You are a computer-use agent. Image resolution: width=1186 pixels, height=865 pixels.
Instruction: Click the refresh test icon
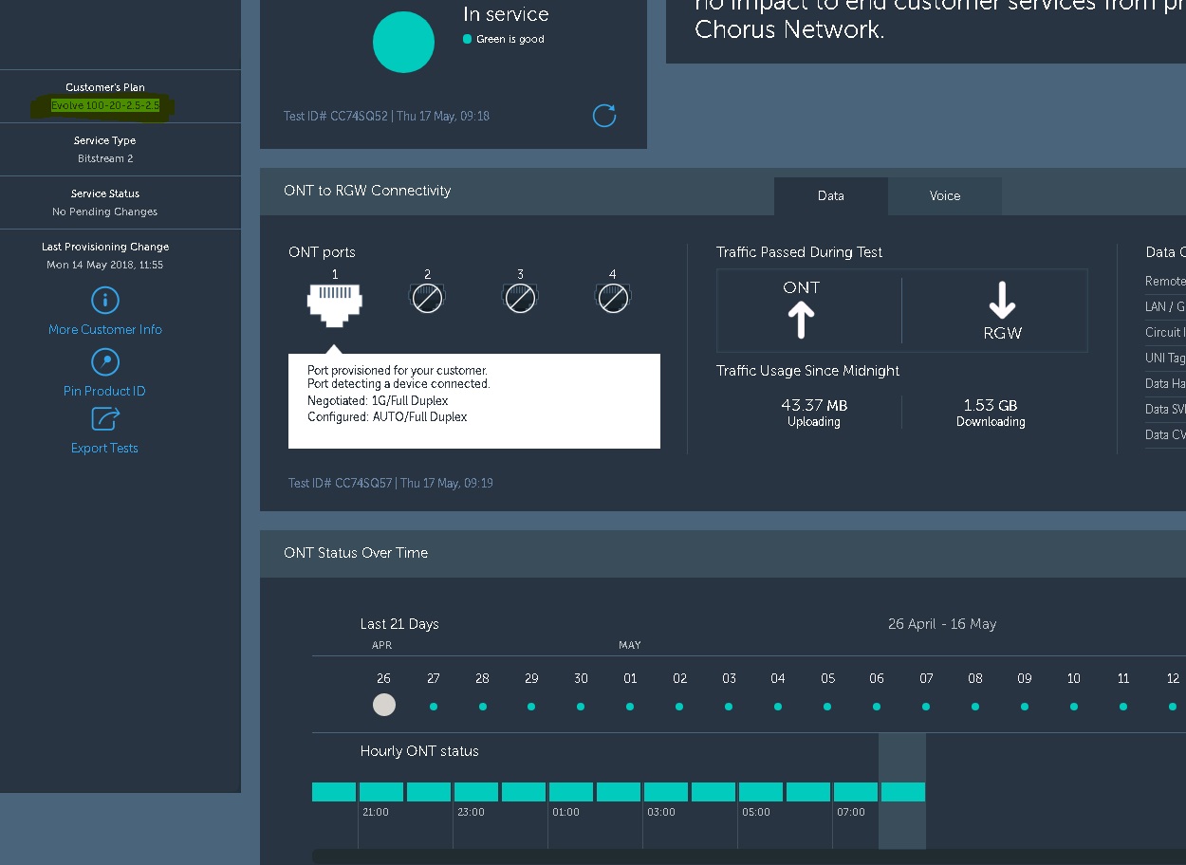coord(604,116)
